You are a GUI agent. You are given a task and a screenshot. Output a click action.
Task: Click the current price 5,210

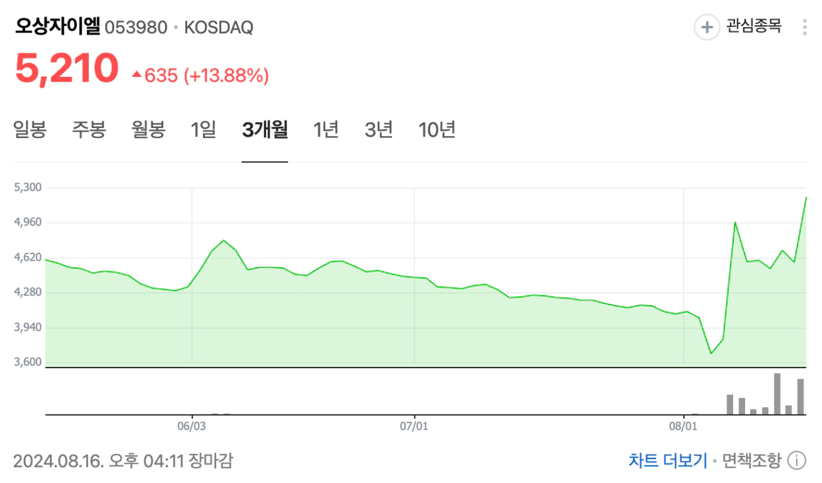point(66,69)
